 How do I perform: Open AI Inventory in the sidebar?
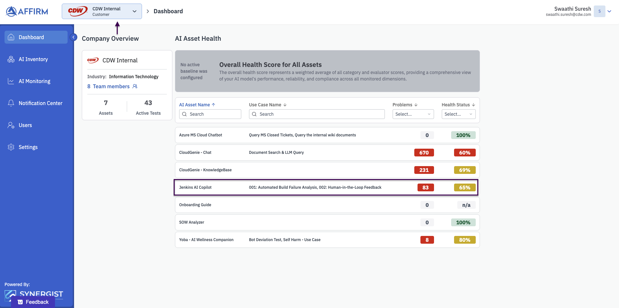coord(33,59)
